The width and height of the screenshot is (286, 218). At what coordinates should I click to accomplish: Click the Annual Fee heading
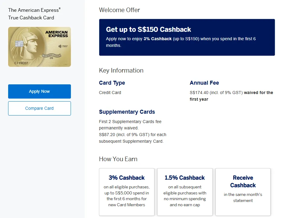coord(204,83)
